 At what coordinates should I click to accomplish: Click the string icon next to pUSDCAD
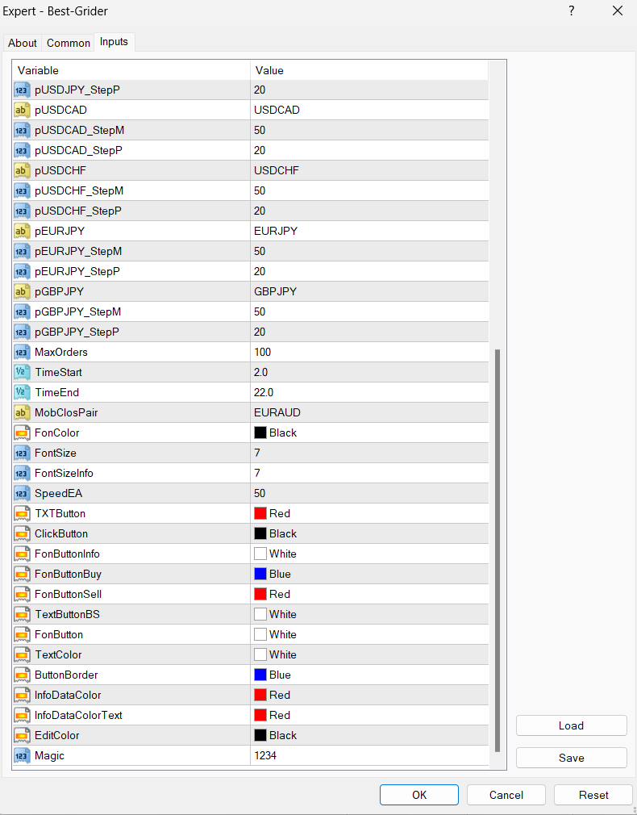(23, 110)
